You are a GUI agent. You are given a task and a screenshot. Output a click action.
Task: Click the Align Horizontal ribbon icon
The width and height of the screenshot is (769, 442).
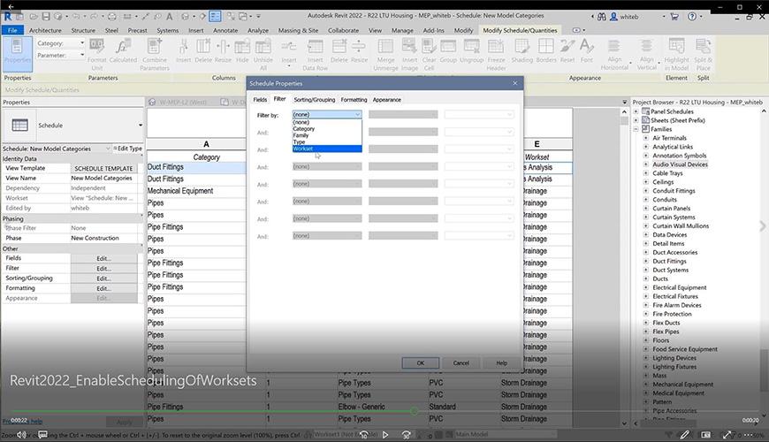614,55
